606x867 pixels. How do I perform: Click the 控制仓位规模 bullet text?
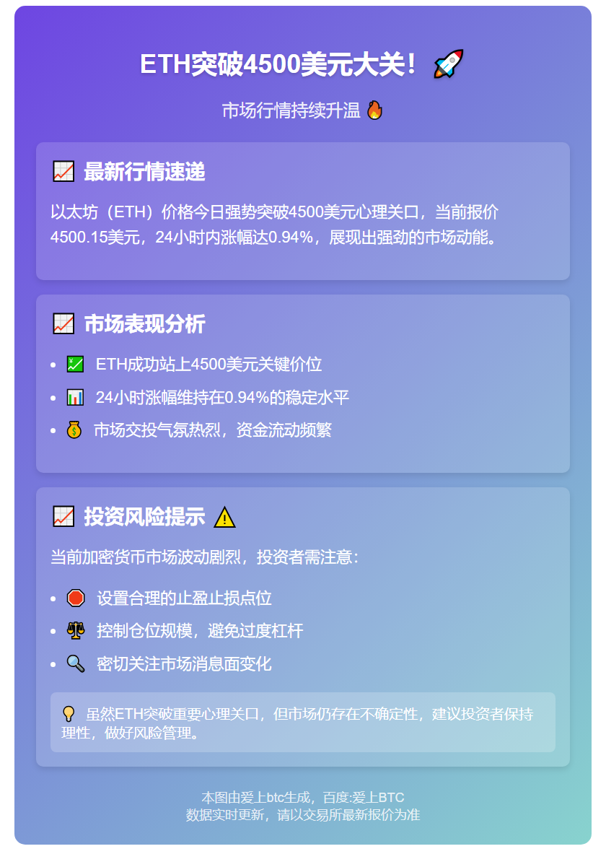[200, 631]
